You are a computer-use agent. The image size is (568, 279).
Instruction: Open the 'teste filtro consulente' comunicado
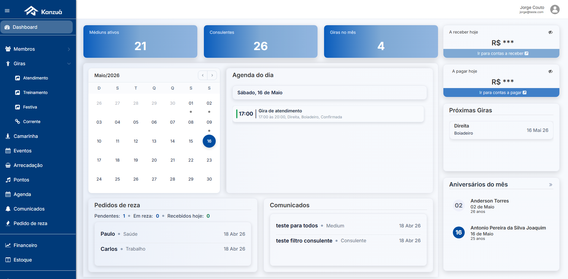[348, 240]
